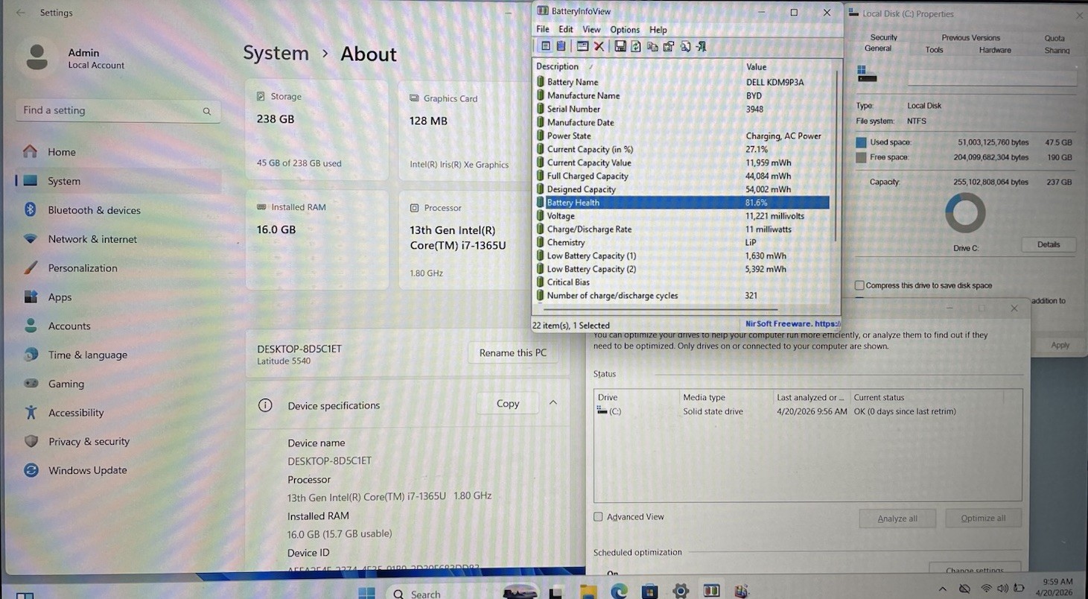Click the Settings gear on taskbar

[680, 592]
